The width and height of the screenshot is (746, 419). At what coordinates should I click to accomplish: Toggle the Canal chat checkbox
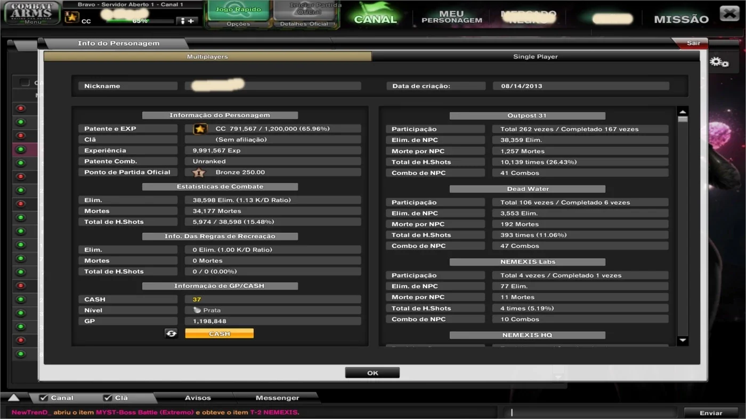click(x=43, y=398)
